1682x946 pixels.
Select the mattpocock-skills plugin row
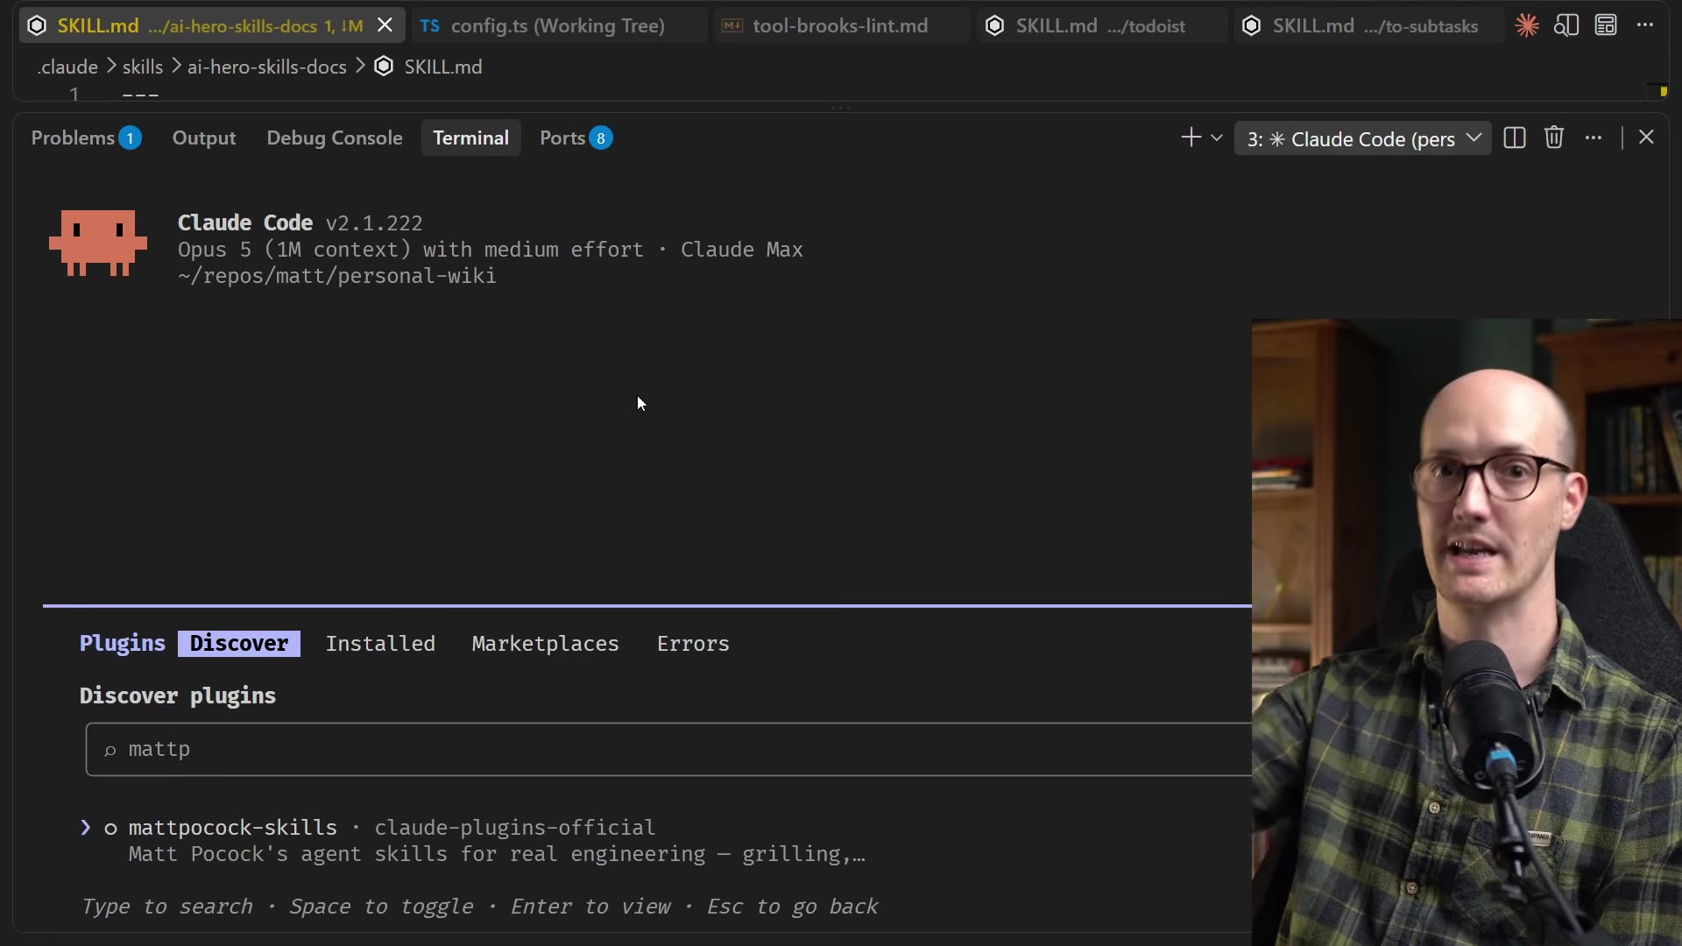[473, 841]
